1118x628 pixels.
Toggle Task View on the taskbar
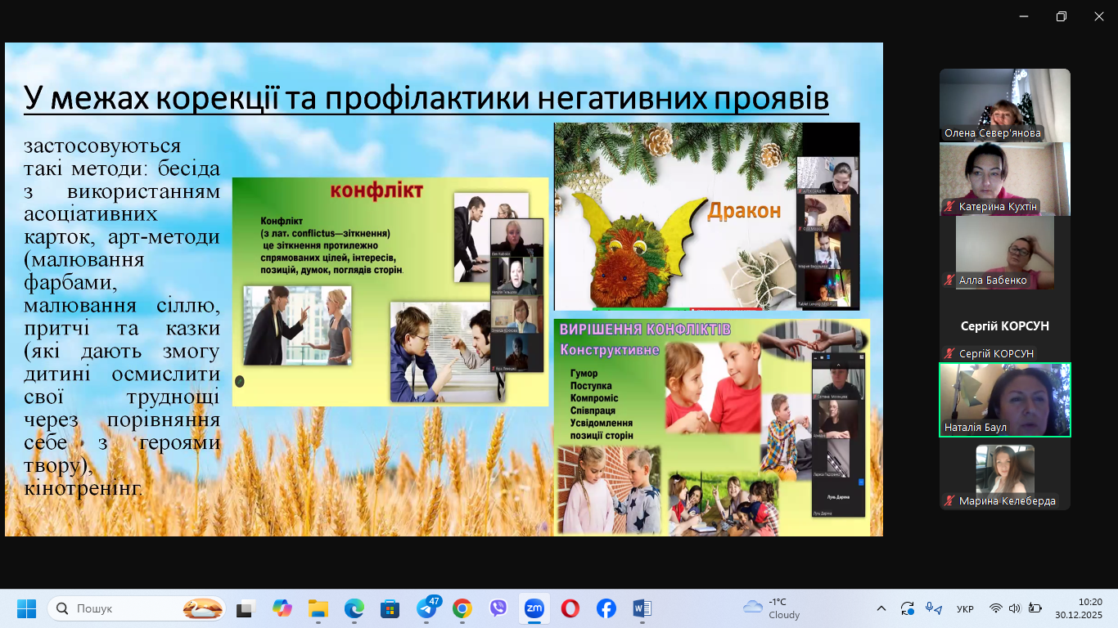pos(246,608)
